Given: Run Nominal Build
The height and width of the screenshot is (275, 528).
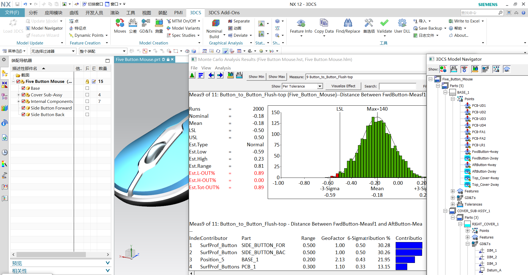Looking at the screenshot, I should [x=214, y=29].
